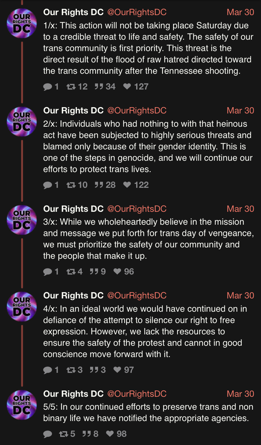
Task: Click Mar 30 date on the 3/x tweet
Action: tap(240, 209)
